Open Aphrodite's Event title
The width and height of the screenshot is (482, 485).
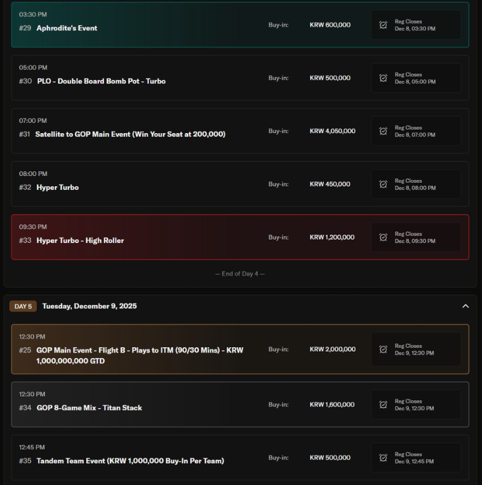(66, 28)
